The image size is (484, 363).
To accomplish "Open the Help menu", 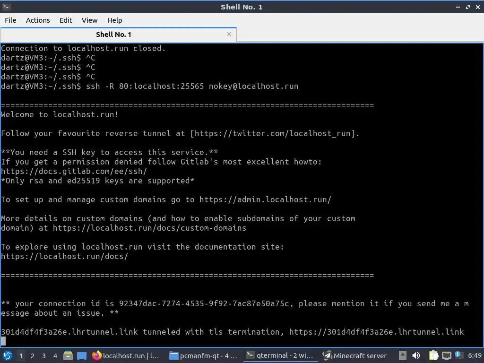I will (x=114, y=20).
